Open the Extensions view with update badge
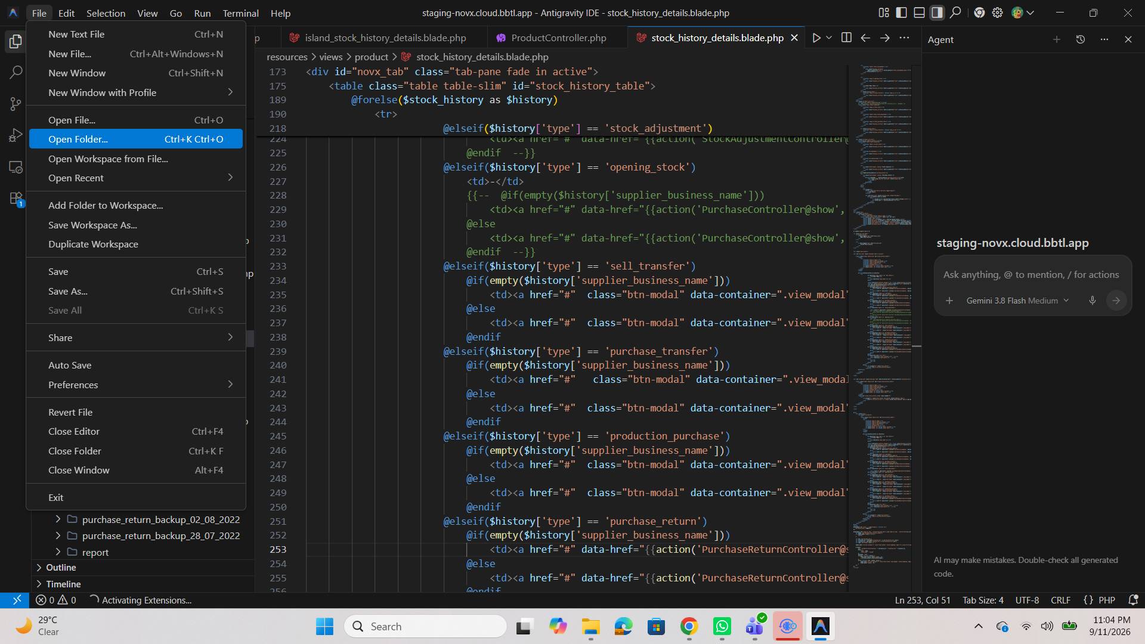 pos(16,199)
